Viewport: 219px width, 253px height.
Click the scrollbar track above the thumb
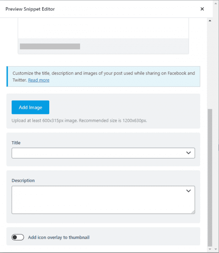[210, 65]
